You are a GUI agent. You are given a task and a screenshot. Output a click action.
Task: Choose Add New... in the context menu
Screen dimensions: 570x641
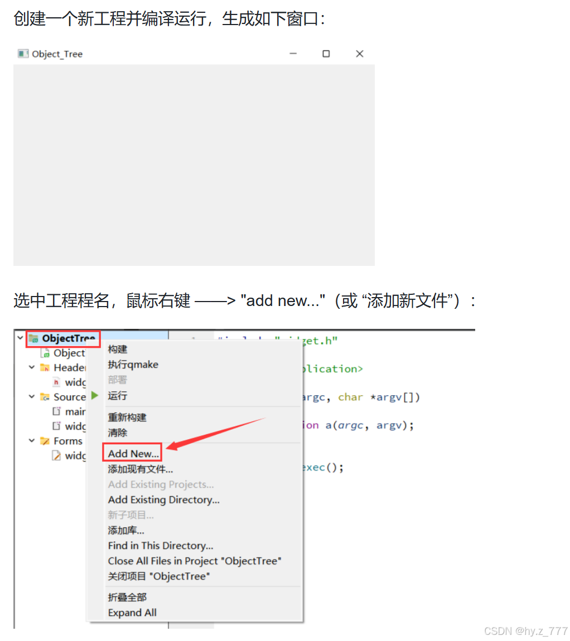(133, 454)
